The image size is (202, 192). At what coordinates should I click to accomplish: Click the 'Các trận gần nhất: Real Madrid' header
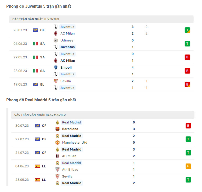click(x=40, y=115)
